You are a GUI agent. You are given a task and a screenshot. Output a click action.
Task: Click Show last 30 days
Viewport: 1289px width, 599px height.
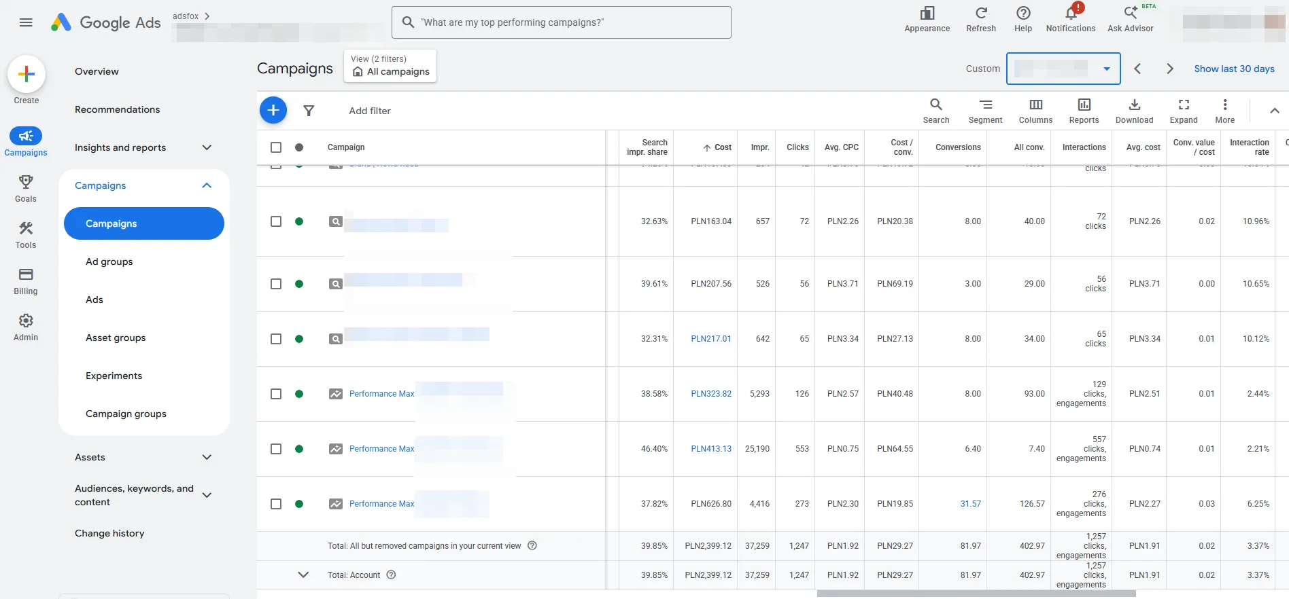click(1234, 69)
